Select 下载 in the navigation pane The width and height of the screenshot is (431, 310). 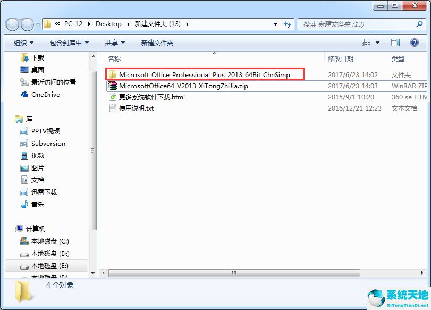point(38,58)
